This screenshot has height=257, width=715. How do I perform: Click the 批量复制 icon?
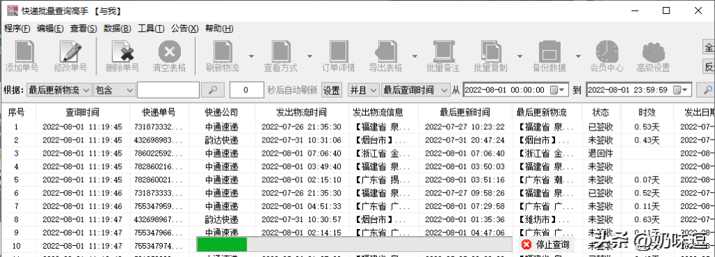click(x=491, y=51)
